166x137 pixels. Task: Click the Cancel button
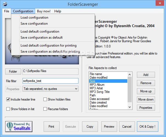coord(127,127)
